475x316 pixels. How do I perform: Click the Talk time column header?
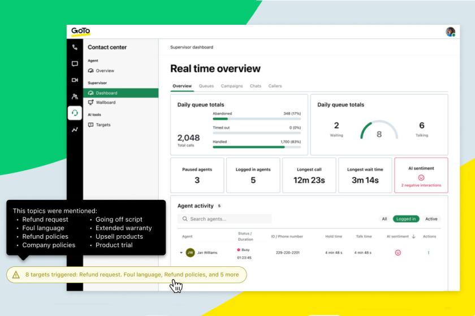coord(364,236)
